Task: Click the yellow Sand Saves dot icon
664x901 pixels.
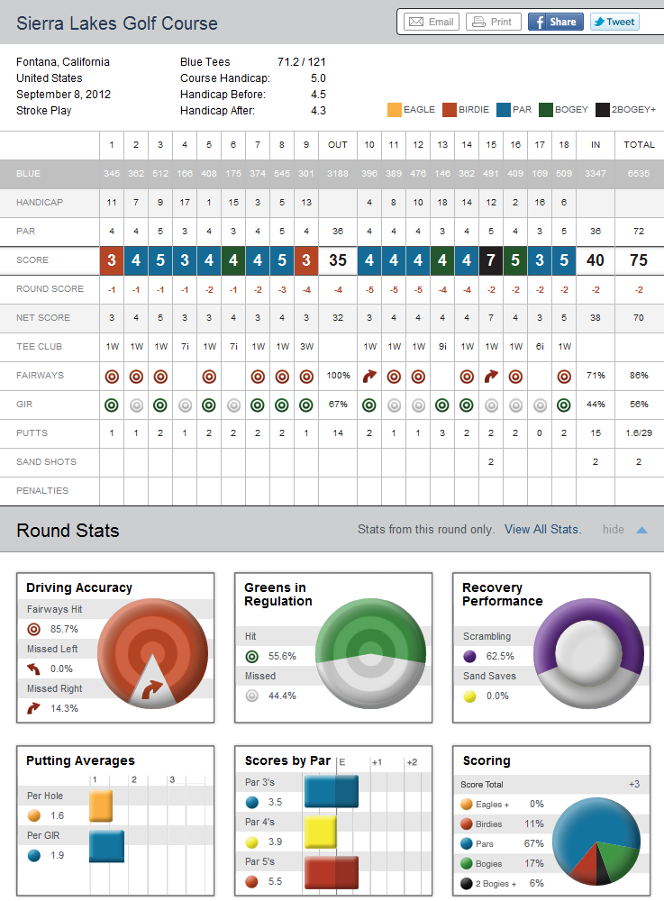Action: [470, 696]
